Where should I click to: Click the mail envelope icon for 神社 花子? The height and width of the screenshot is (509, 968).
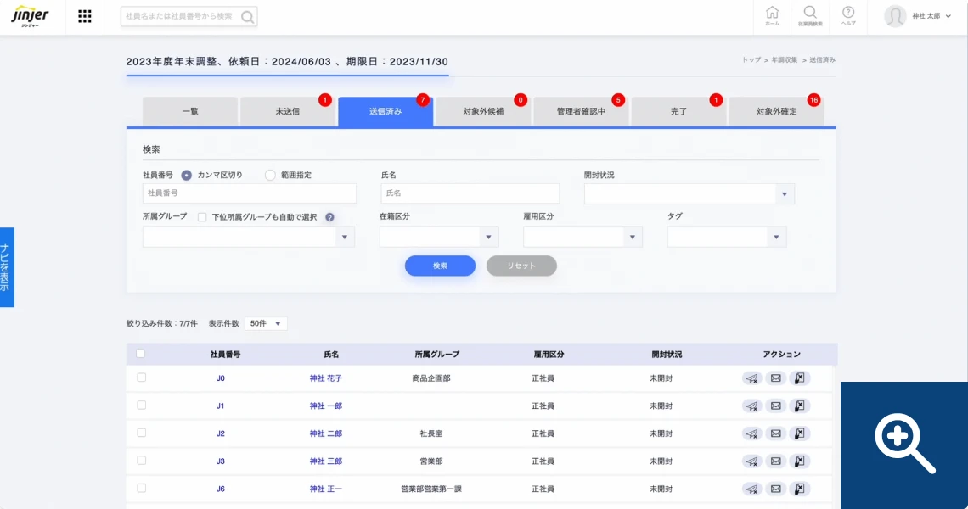pyautogui.click(x=776, y=378)
